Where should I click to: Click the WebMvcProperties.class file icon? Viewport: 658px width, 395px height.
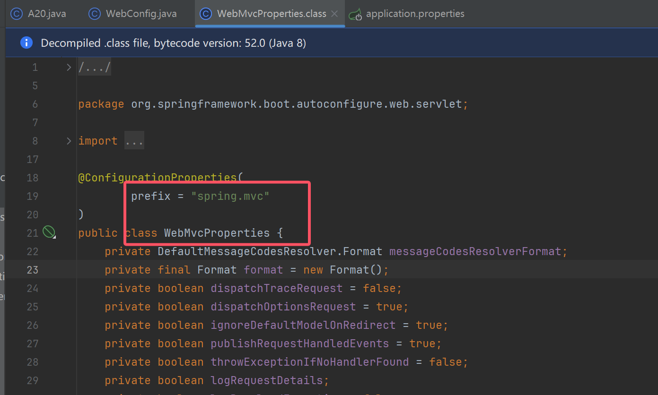click(x=206, y=14)
